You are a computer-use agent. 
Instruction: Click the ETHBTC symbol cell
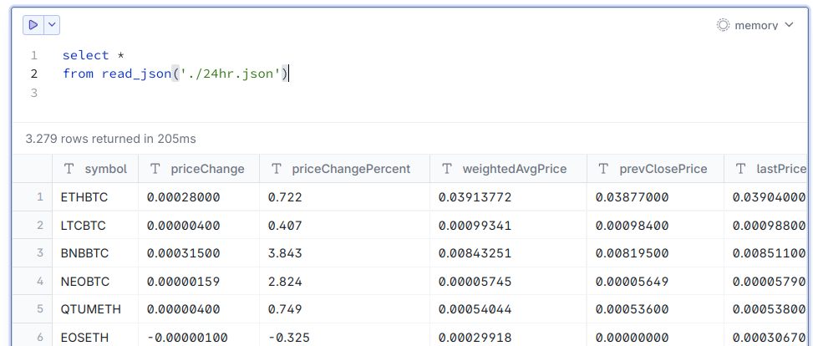click(x=95, y=197)
